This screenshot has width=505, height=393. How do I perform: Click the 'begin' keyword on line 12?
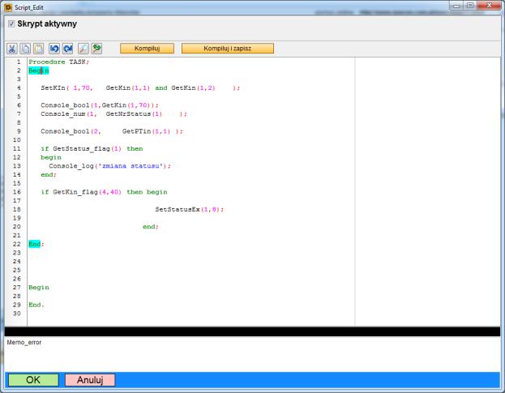tap(51, 157)
